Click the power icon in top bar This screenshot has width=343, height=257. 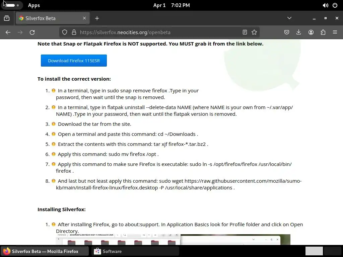(335, 5)
